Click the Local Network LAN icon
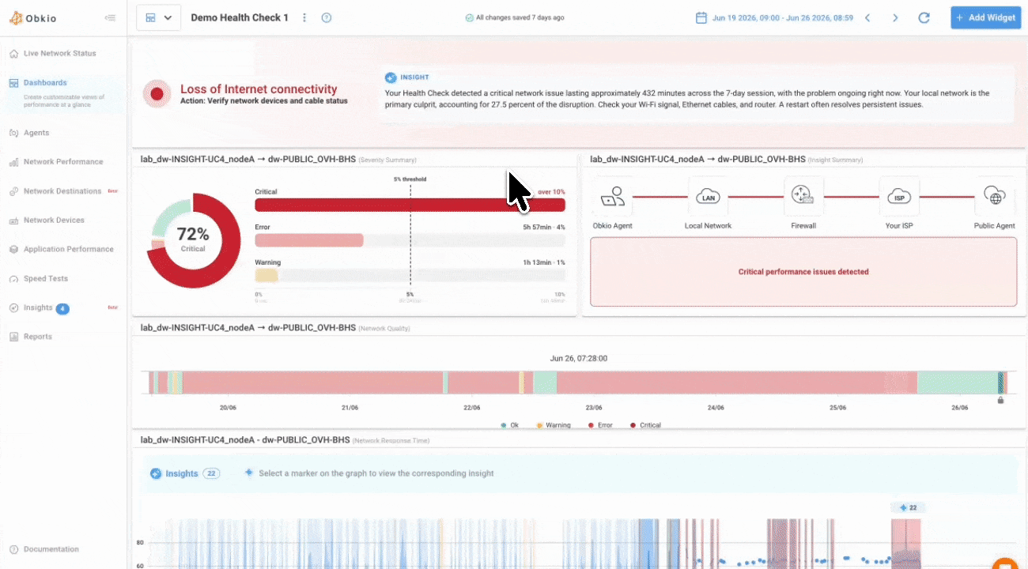Image resolution: width=1028 pixels, height=569 pixels. (708, 196)
